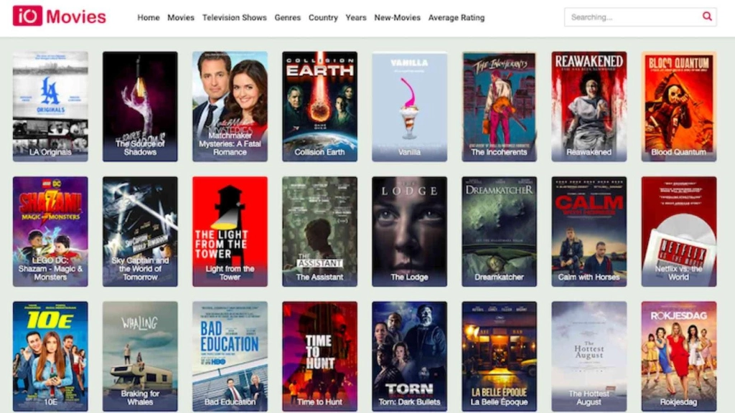
Task: Open the Dreamkatcher title link
Action: coord(499,276)
